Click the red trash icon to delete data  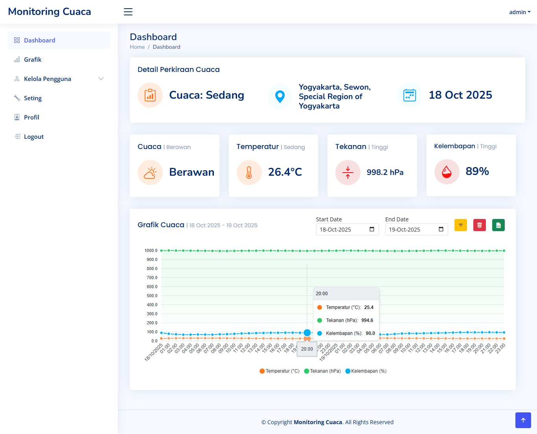click(x=479, y=225)
